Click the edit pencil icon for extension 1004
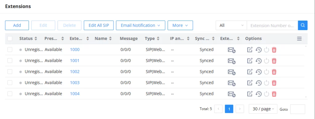Viewport: 315px width, 119px height. pyautogui.click(x=249, y=94)
